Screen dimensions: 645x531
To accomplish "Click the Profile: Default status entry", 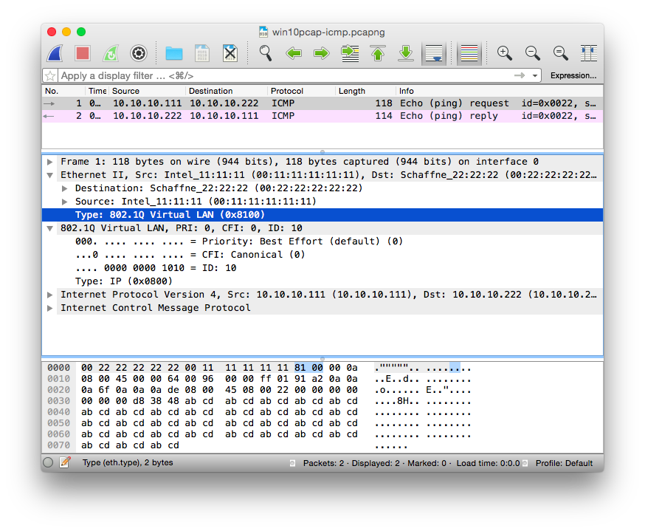I will [564, 463].
